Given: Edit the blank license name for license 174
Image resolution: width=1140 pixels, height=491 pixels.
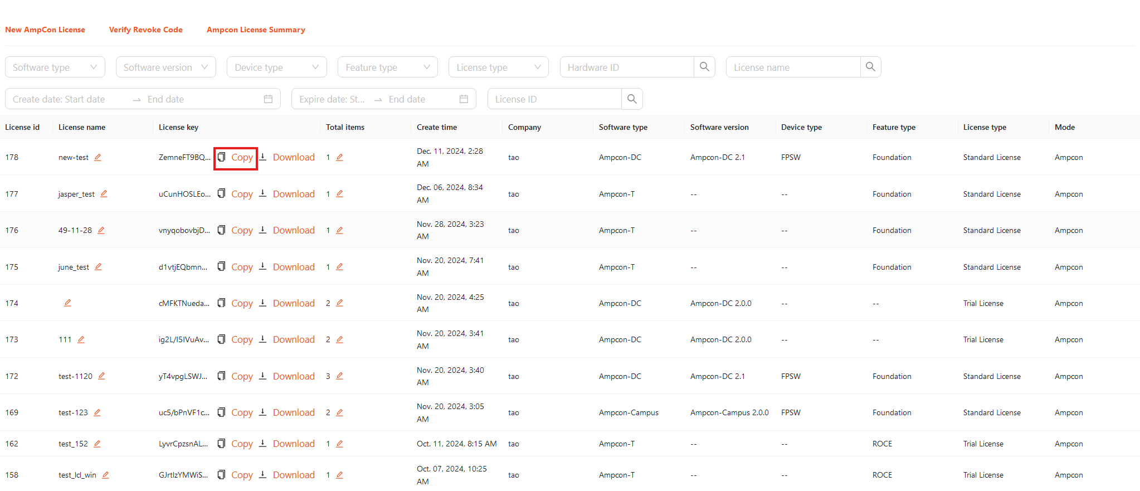Looking at the screenshot, I should click(x=67, y=303).
